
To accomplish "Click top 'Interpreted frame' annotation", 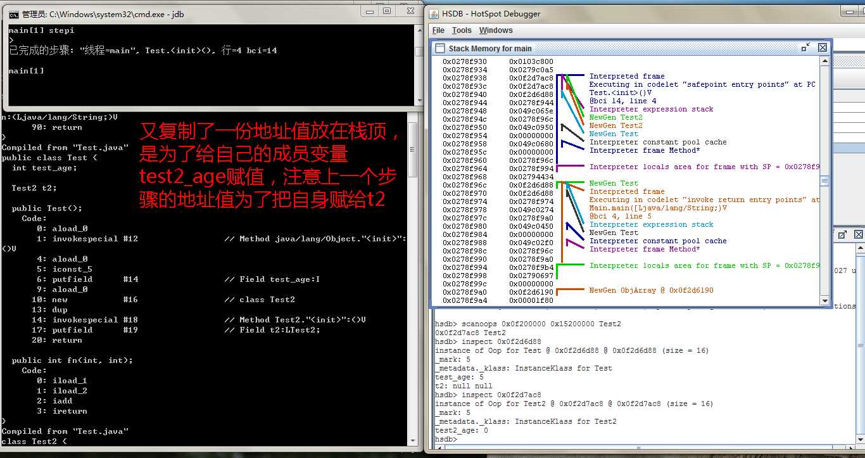I will (627, 76).
